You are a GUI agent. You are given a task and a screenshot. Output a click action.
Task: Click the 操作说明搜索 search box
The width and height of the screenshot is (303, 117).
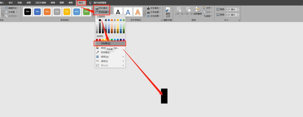(100, 3)
